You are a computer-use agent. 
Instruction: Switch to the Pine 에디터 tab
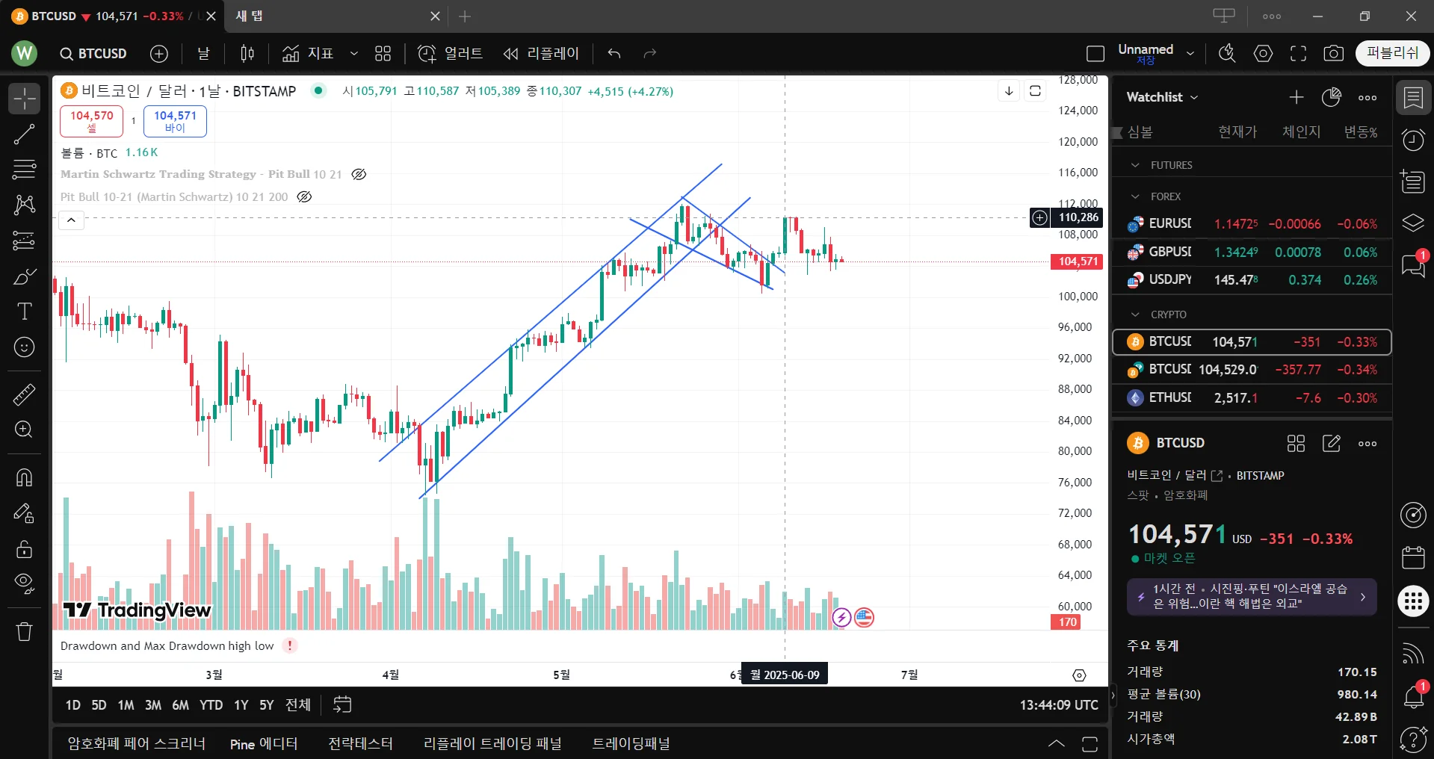pos(264,744)
